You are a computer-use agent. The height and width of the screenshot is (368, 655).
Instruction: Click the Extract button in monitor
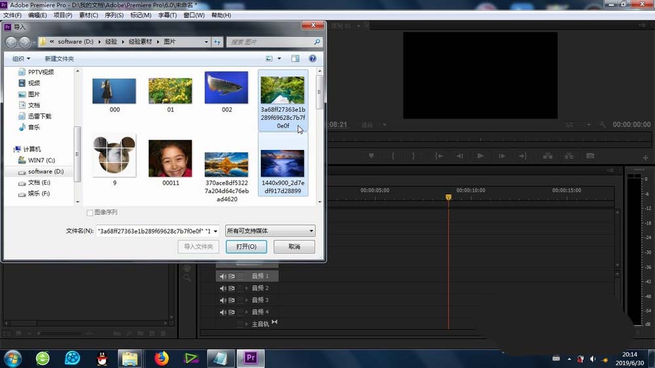569,156
